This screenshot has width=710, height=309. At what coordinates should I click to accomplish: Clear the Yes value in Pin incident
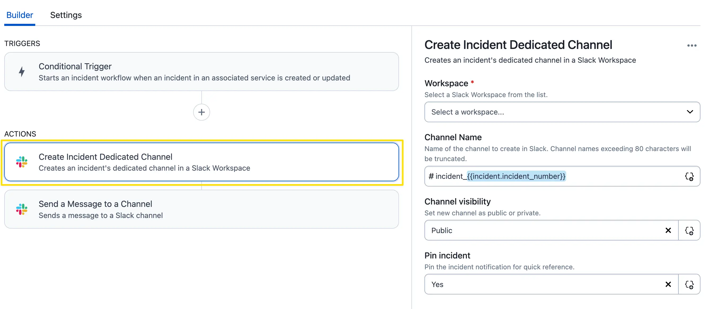click(x=668, y=284)
